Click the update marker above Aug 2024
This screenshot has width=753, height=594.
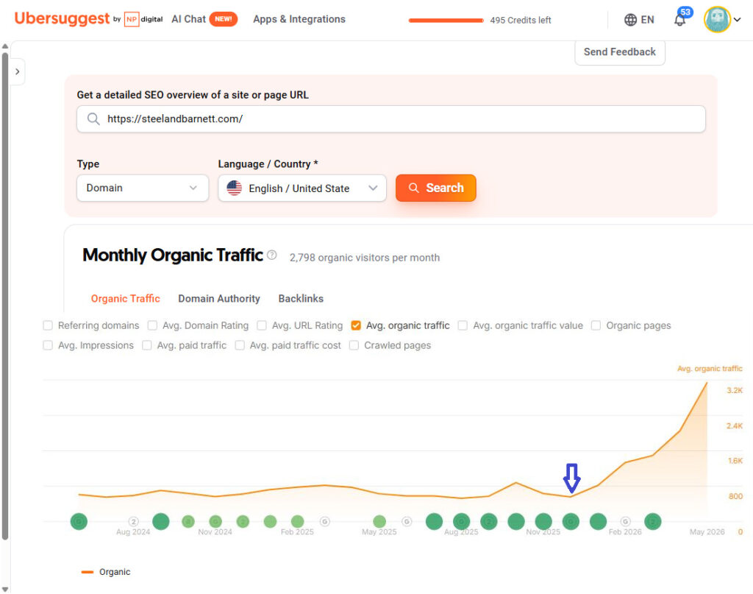pos(134,521)
